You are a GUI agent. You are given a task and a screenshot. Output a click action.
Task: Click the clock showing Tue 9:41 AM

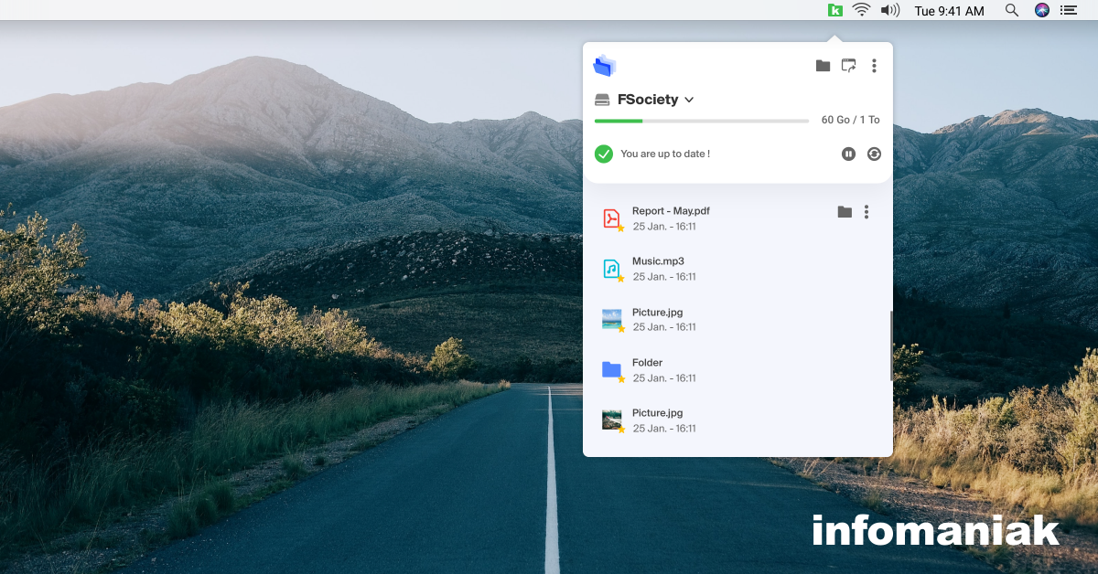click(x=950, y=11)
